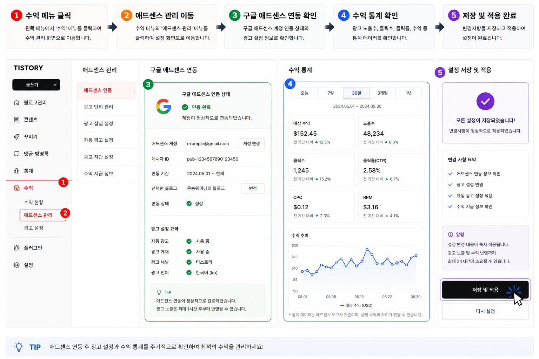Click the checkmark beside 애드센스 연동 정보 확인
Screen dimensions: 539x359
click(450, 174)
